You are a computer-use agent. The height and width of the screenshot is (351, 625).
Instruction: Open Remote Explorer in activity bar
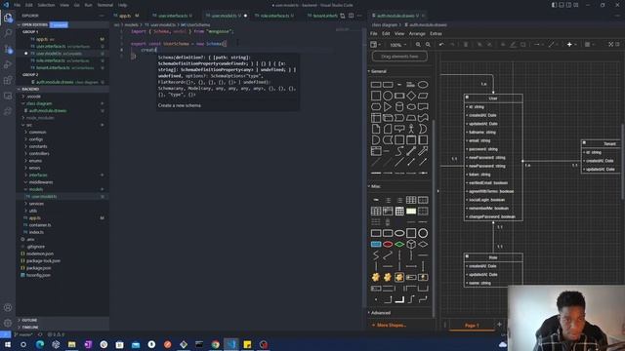[x=8, y=96]
